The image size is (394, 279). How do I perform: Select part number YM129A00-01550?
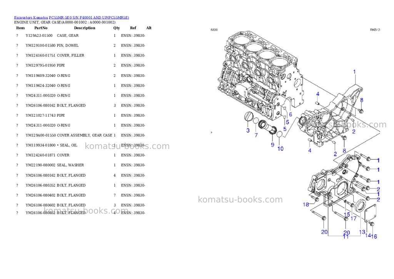tap(40, 135)
